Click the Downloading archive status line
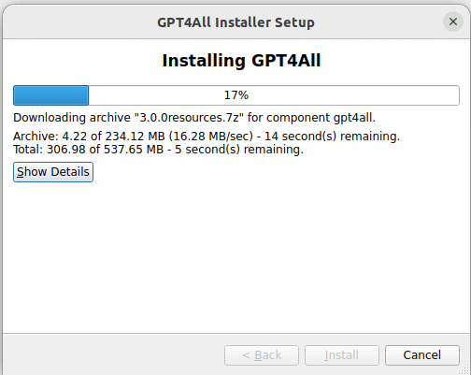The image size is (471, 375). point(194,118)
